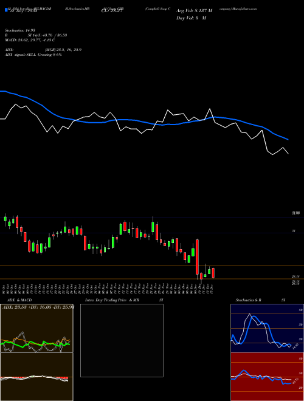Click the 28.18 price level label on axis

point(295,276)
